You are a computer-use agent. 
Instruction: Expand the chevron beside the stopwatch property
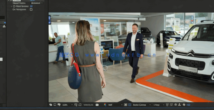(11, 6)
